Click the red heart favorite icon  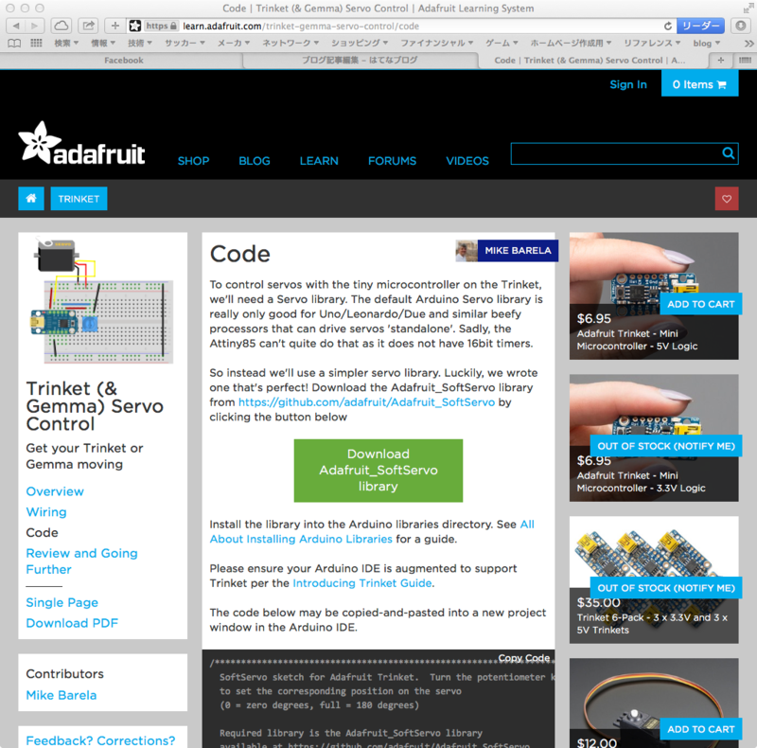(727, 199)
